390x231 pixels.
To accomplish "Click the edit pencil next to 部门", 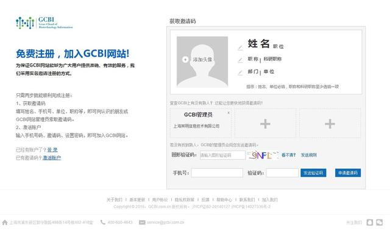I will 240,73.
